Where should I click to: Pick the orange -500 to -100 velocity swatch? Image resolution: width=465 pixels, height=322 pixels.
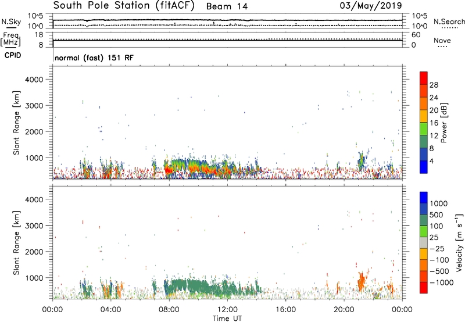[424, 265]
